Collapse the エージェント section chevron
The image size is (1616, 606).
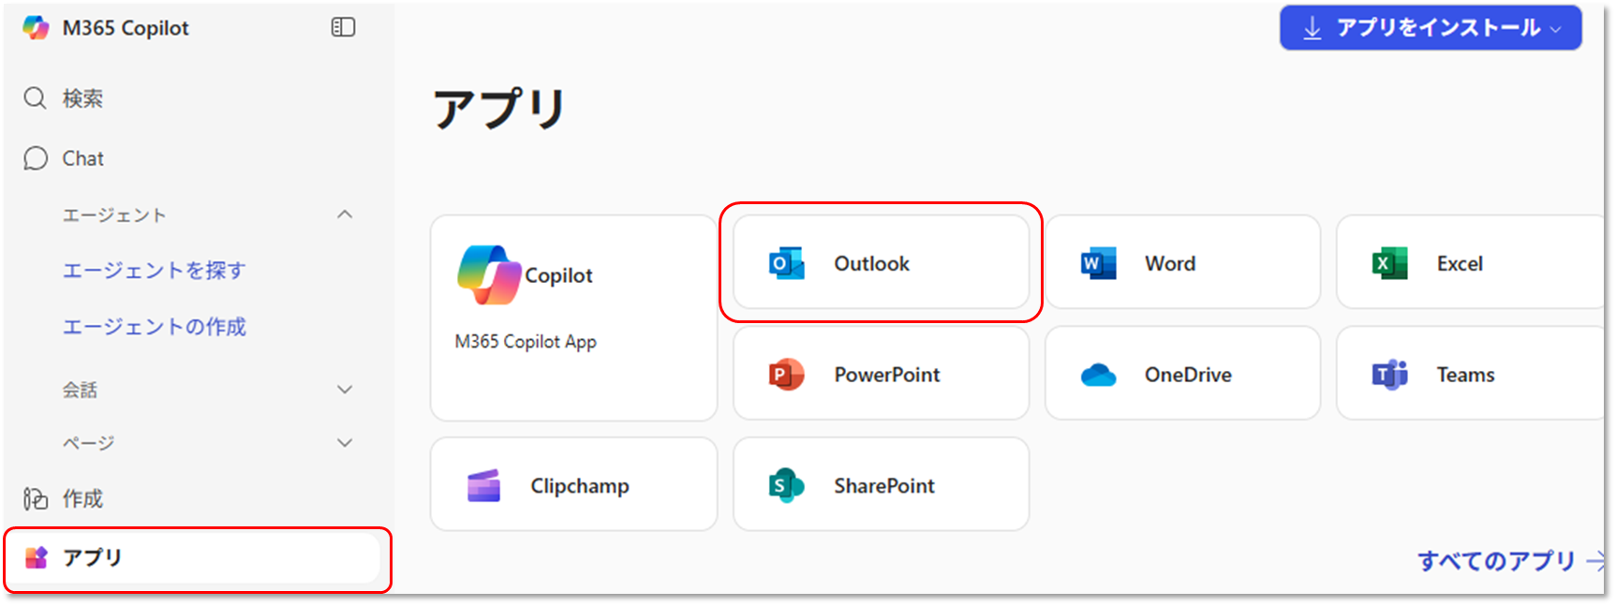345,214
